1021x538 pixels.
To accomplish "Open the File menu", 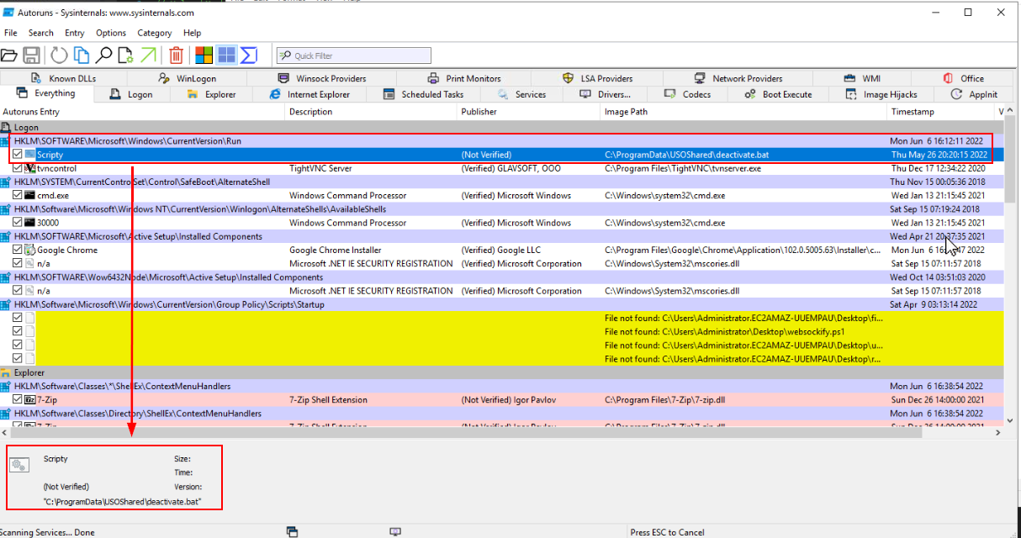I will click(x=11, y=33).
